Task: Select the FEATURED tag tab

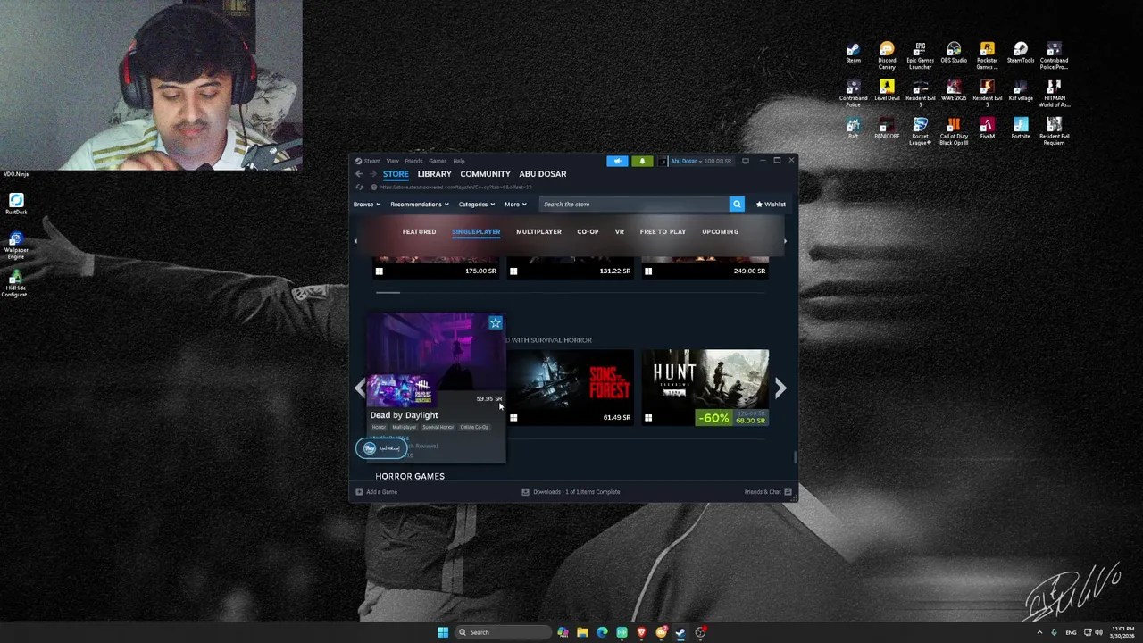Action: pos(419,232)
